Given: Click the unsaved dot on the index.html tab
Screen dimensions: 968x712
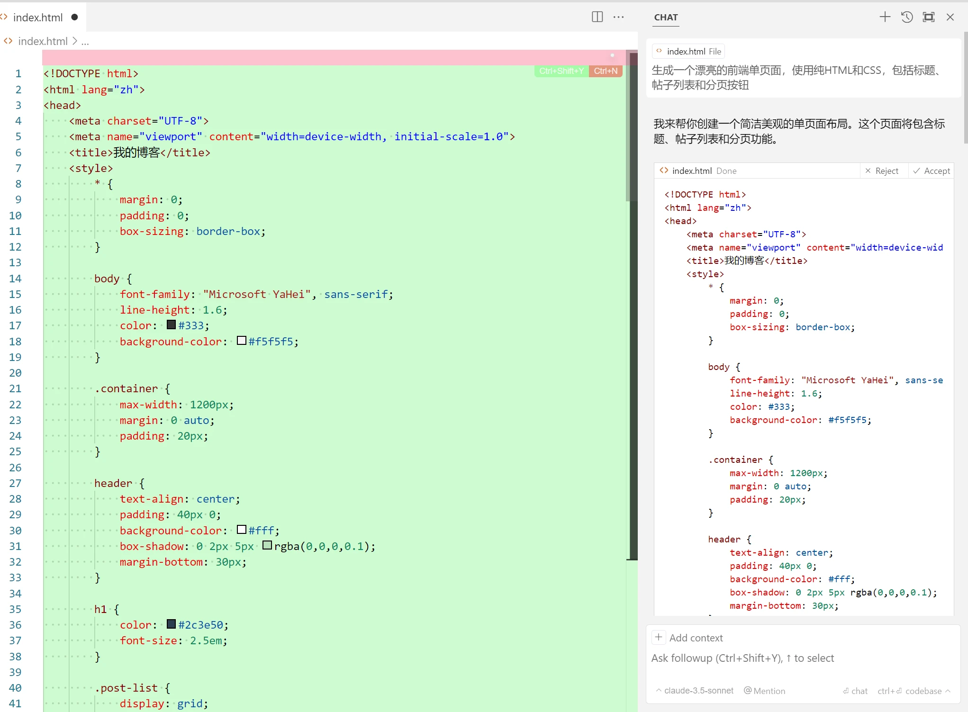Looking at the screenshot, I should [74, 18].
